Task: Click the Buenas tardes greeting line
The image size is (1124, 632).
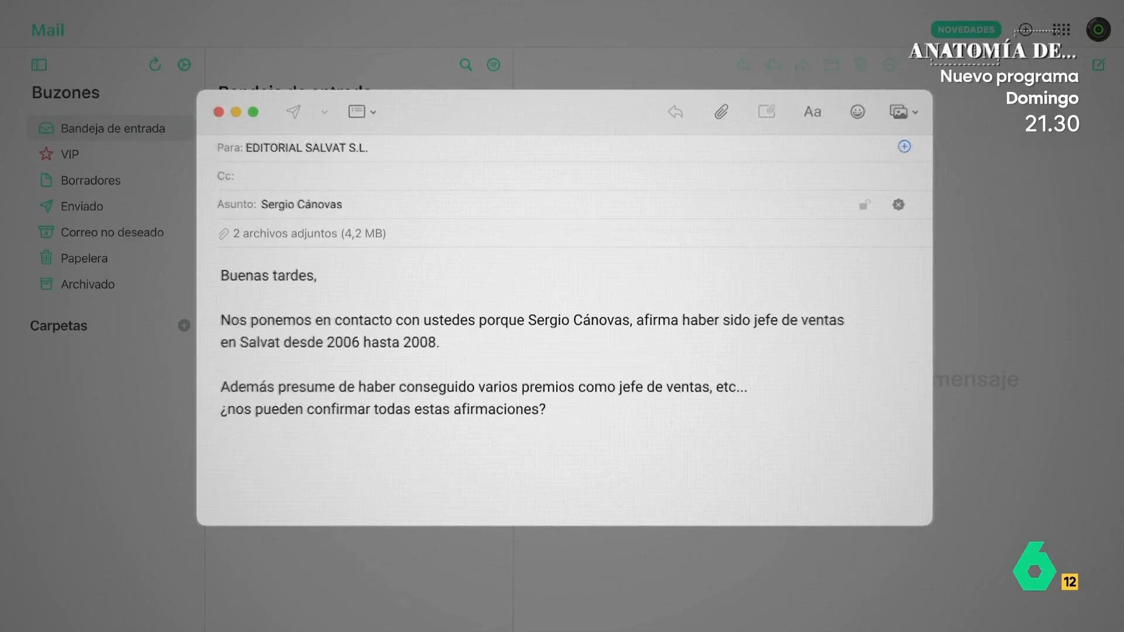Action: tap(268, 276)
